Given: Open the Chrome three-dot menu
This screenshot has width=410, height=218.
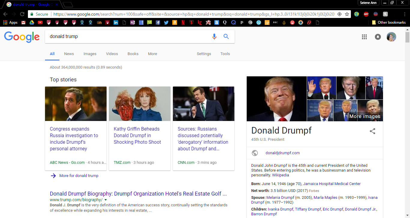Looking at the screenshot, I should 404,14.
